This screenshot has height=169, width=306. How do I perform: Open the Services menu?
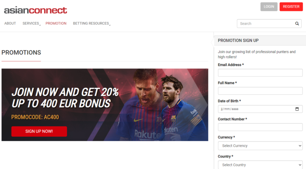(x=31, y=24)
